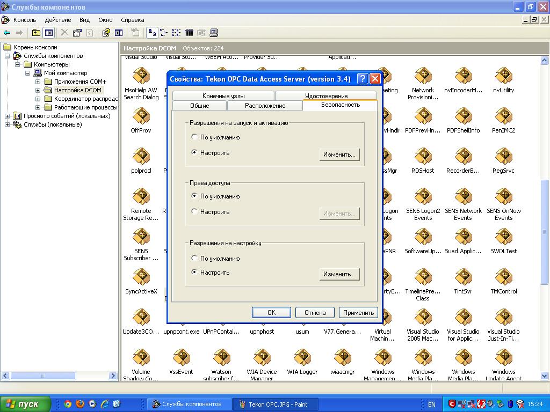Expand the Приложения COM+ tree node
This screenshot has height=412, width=550.
coord(38,82)
